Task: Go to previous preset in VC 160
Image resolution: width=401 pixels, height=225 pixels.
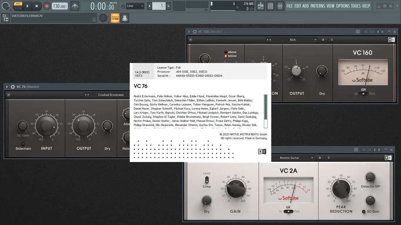Action: [267, 40]
